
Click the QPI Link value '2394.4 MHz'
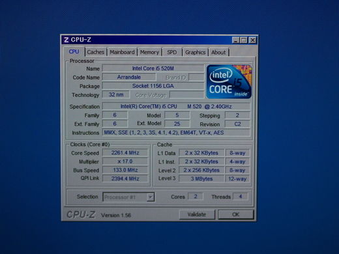125,178
